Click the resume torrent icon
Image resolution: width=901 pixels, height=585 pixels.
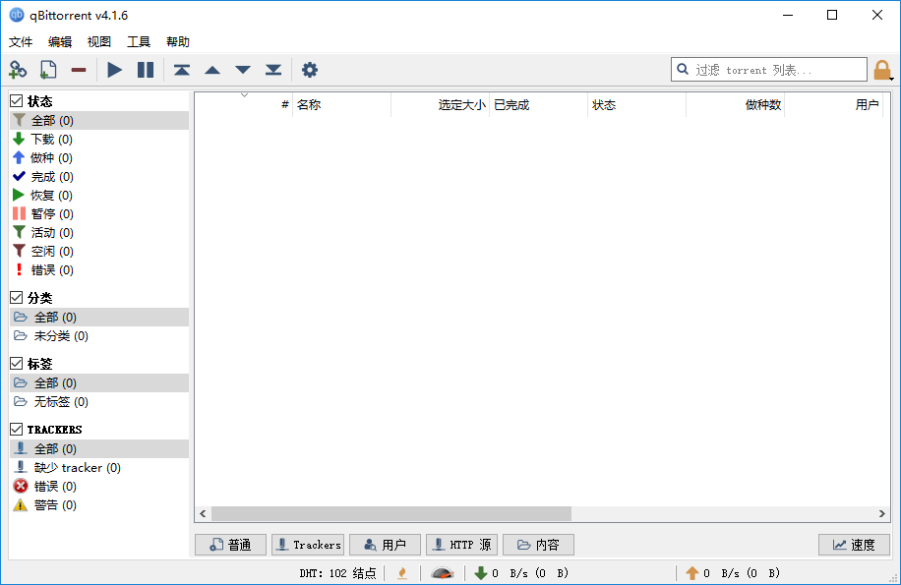(x=114, y=70)
